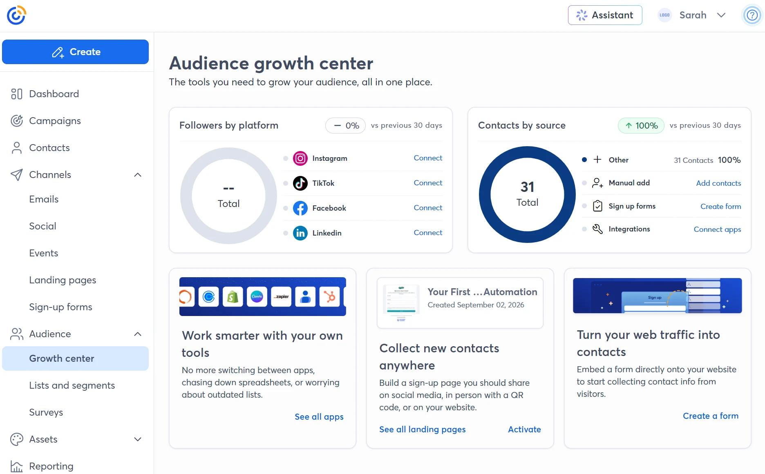Click the Instagram platform icon

click(x=300, y=158)
